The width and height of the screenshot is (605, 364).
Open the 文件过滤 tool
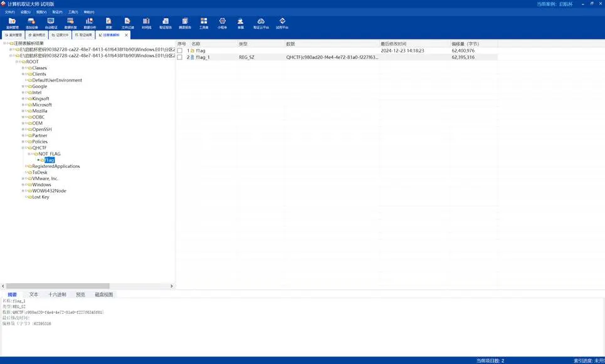[x=128, y=23]
